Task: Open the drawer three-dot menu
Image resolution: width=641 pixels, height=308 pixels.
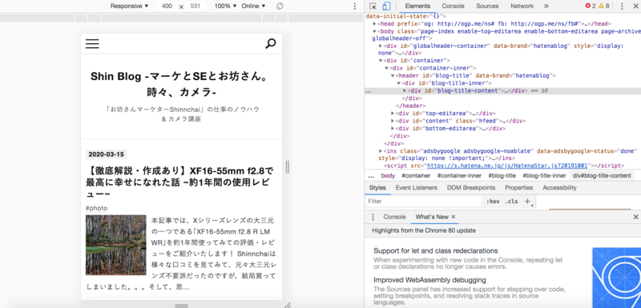Action: pyautogui.click(x=373, y=217)
